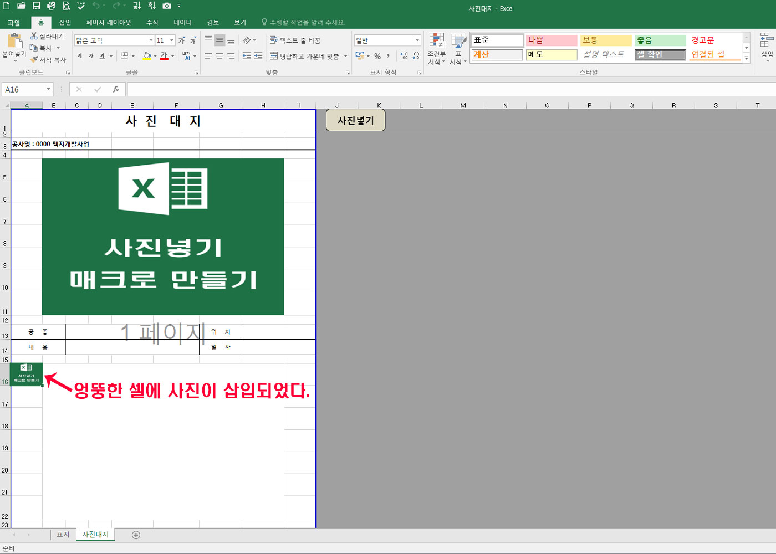This screenshot has width=776, height=554.
Task: Switch to the View (보기) tab
Action: tap(240, 23)
